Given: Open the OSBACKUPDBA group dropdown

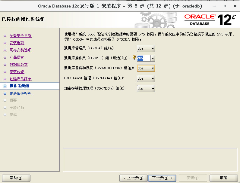Looking at the screenshot, I should point(146,68).
